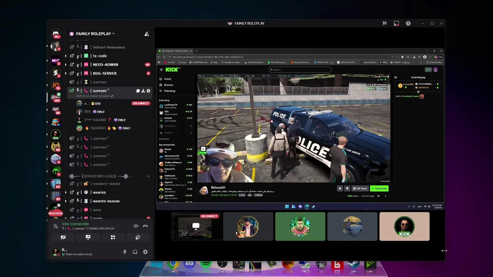Image resolution: width=493 pixels, height=277 pixels.
Task: Disconnect from voice with the hang-up icon
Action: pos(145,226)
